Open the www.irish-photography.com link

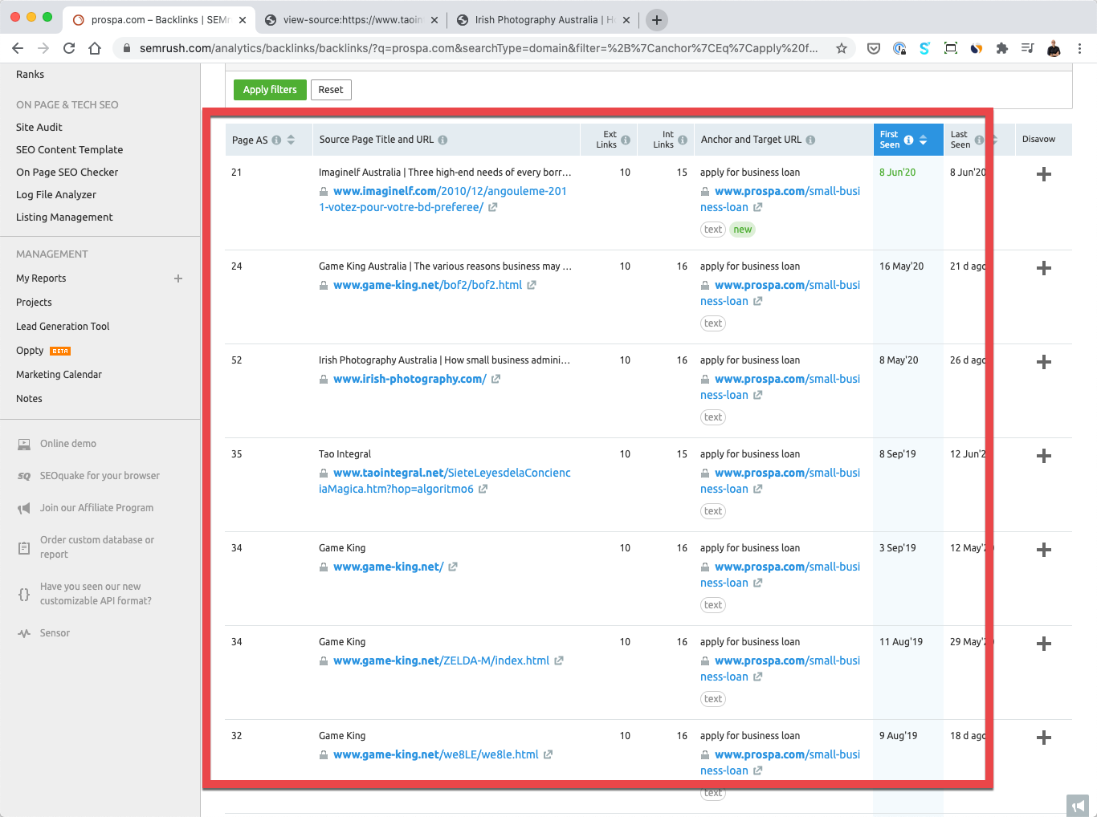pyautogui.click(x=410, y=379)
